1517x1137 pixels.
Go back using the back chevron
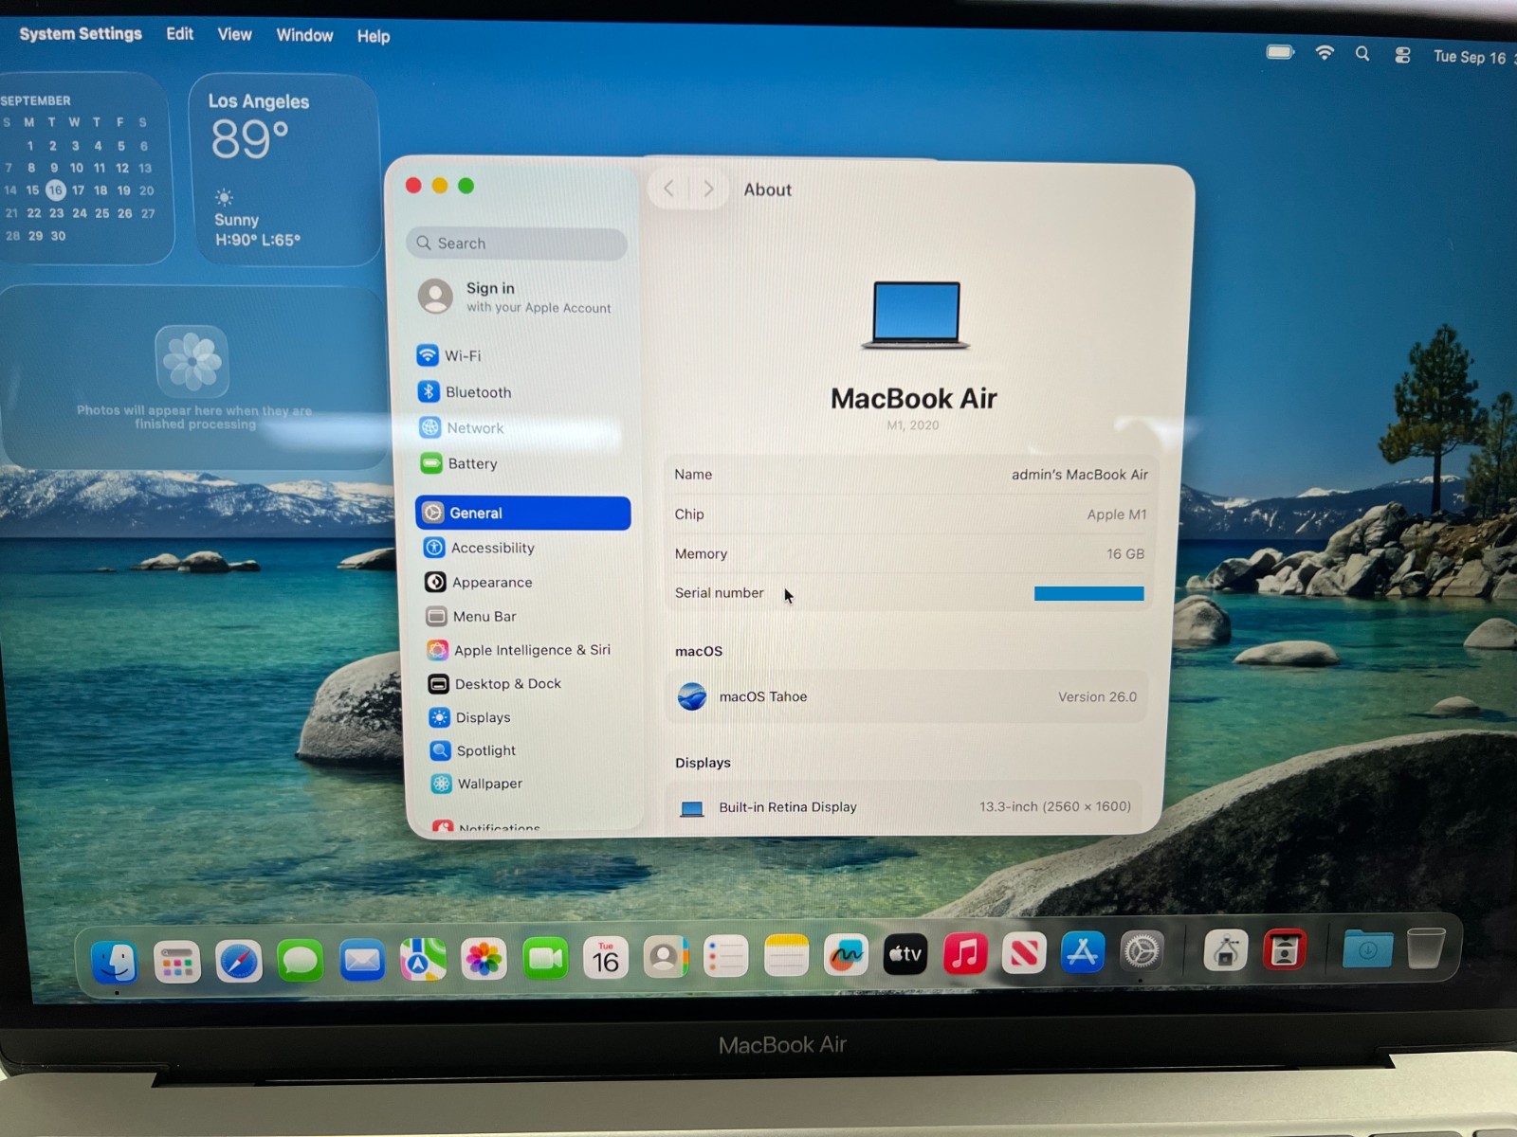tap(669, 189)
